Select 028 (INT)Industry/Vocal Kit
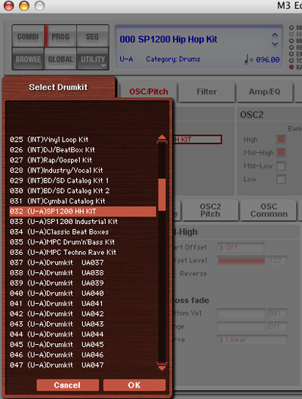 (83, 170)
